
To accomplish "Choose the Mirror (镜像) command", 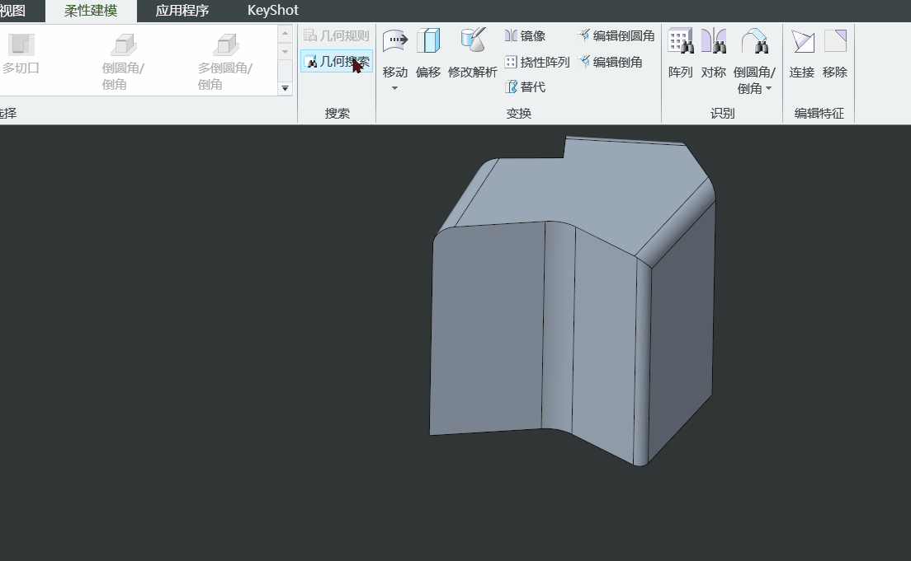I will pyautogui.click(x=526, y=36).
